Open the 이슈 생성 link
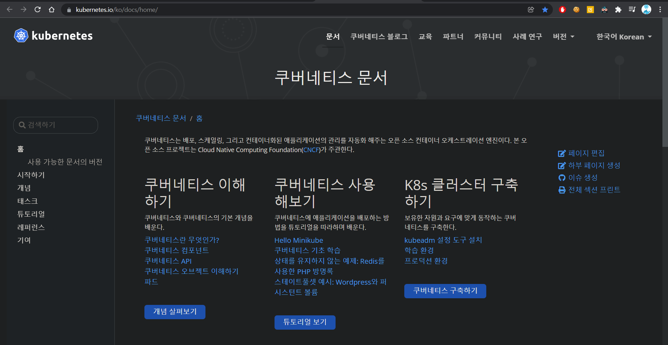Screen dimensions: 668x345 click(x=583, y=178)
